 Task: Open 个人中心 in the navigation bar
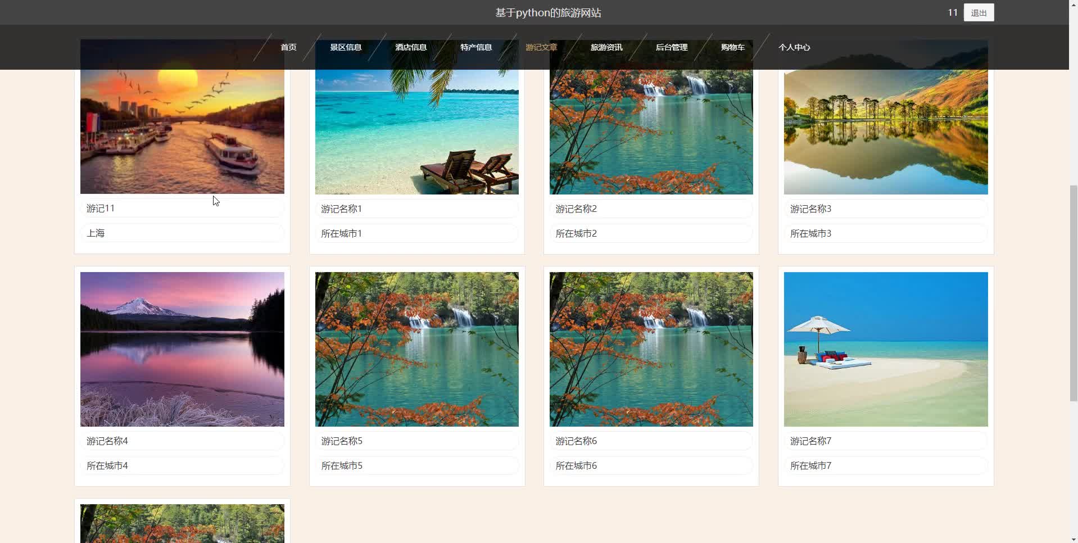(794, 47)
